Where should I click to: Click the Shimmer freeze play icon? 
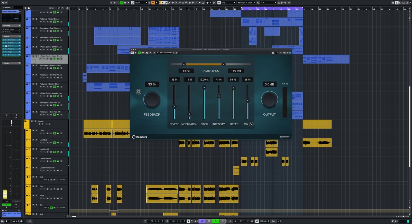point(138,92)
